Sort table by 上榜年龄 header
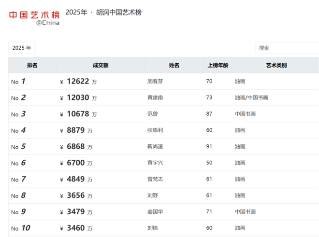Viewport: 319px width, 237px height. 217,65
